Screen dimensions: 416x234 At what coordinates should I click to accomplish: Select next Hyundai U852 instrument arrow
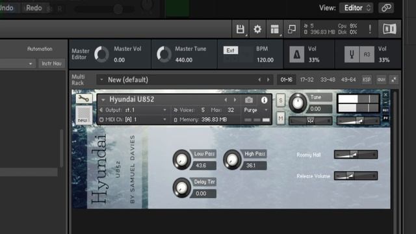(x=235, y=100)
